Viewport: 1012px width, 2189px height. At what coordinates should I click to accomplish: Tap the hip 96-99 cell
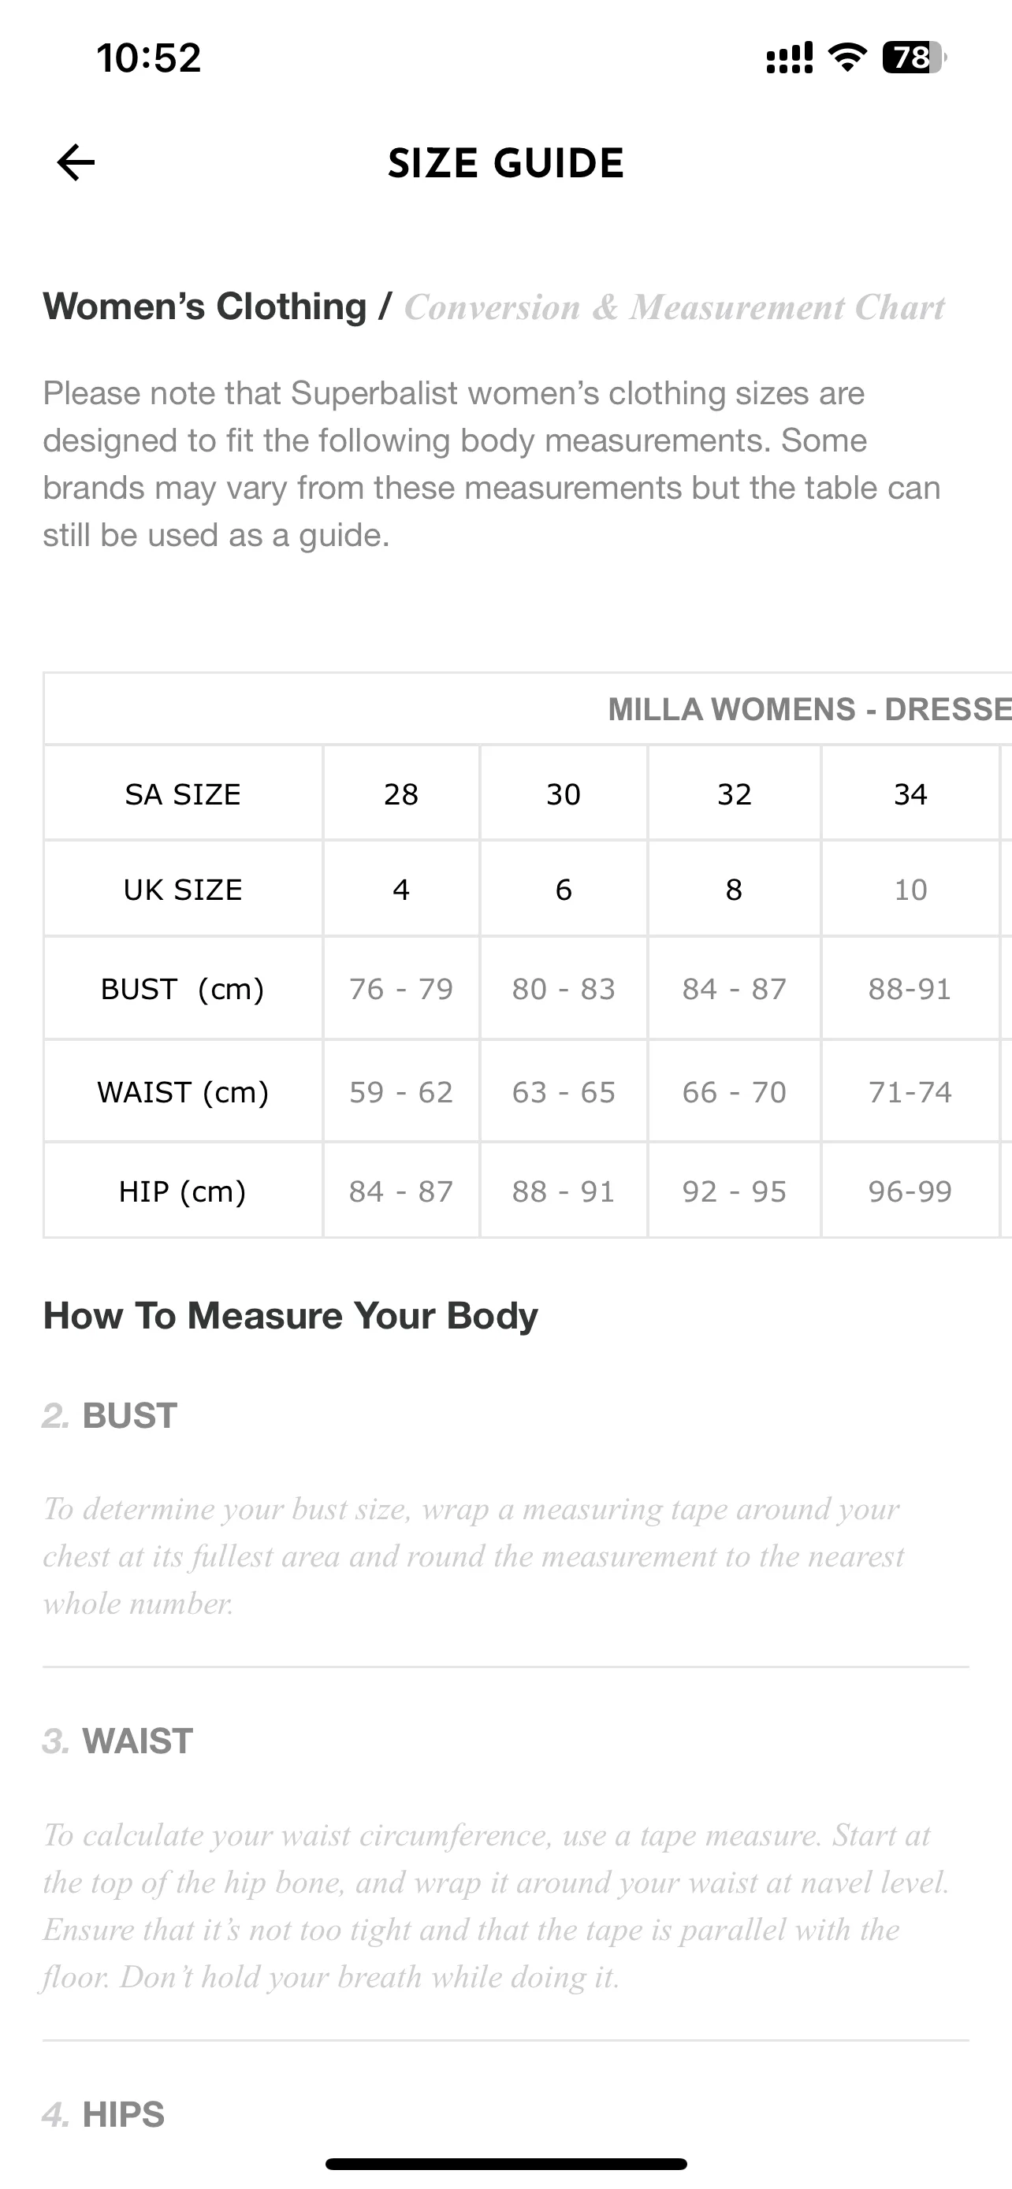click(910, 1191)
